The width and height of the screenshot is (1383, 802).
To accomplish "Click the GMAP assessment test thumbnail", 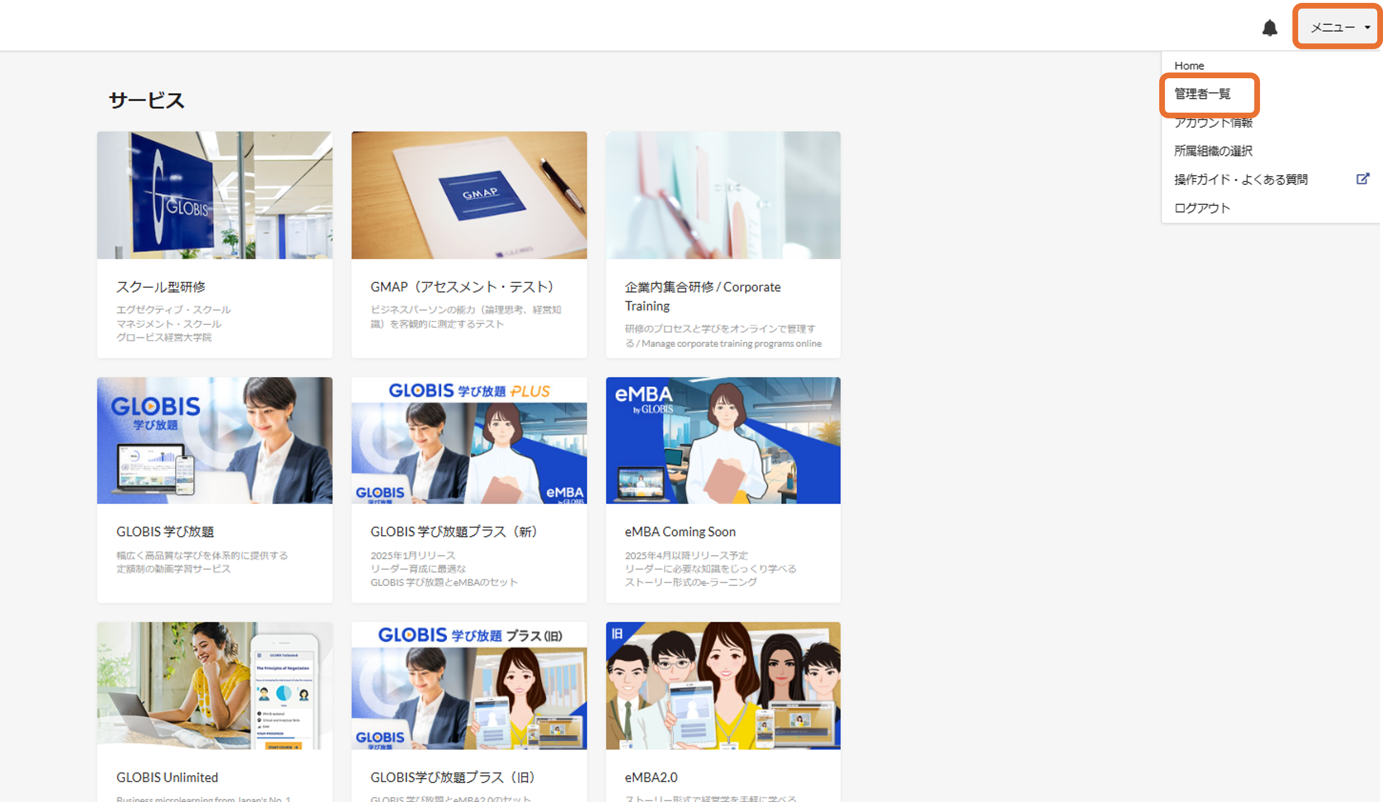I will point(469,195).
